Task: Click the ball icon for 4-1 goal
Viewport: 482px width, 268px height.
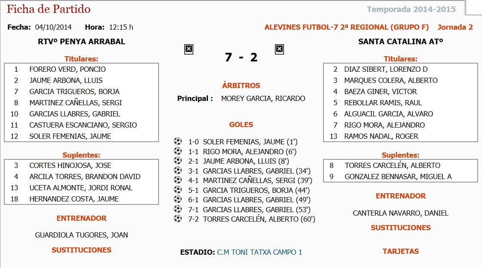Action: coord(178,180)
